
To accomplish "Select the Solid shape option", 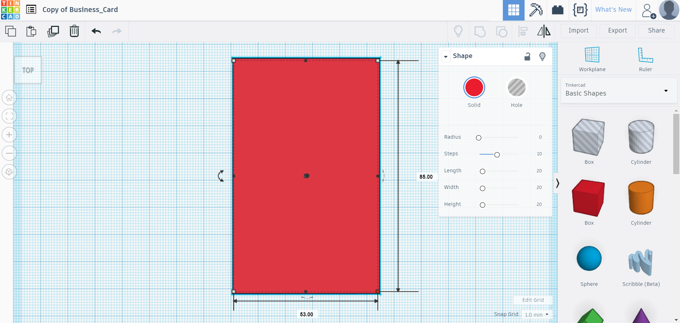I will (474, 87).
